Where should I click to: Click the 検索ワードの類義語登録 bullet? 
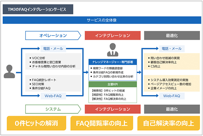[x=107, y=68]
